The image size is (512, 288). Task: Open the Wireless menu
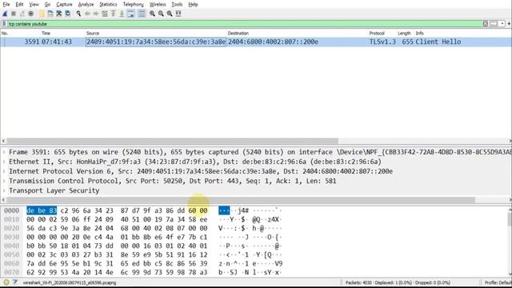click(158, 4)
